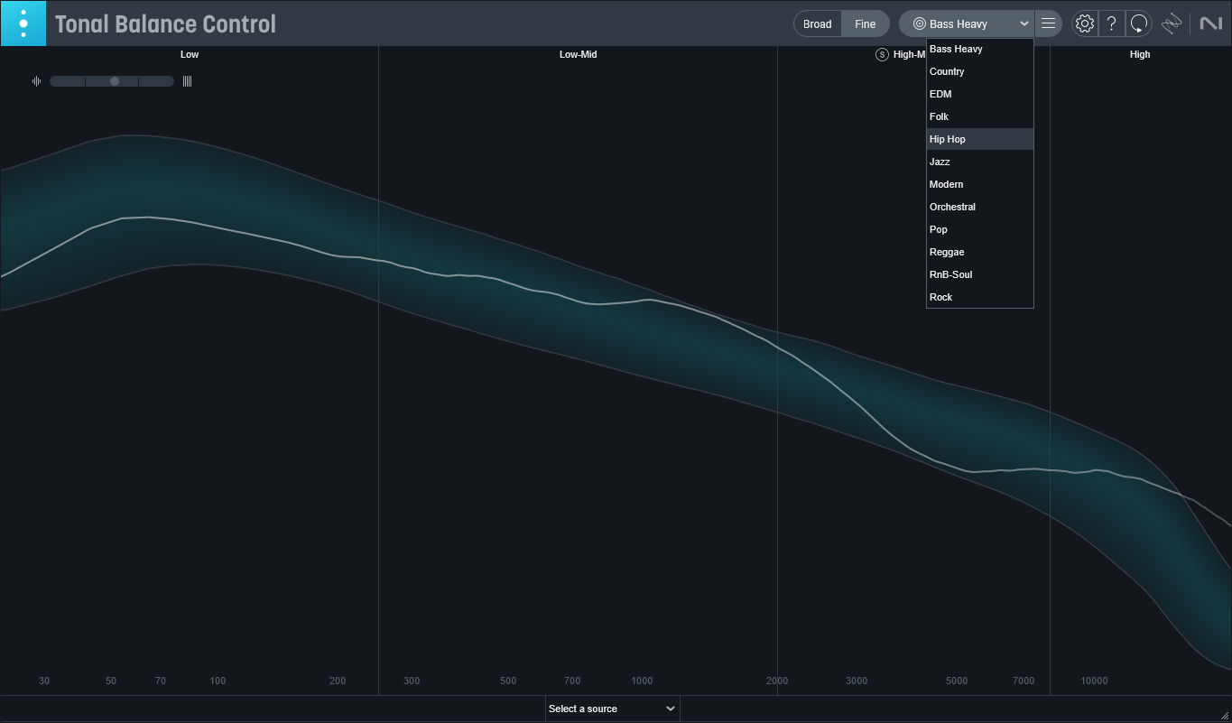Choose Pop from the target list
Viewport: 1232px width, 723px height.
click(979, 229)
